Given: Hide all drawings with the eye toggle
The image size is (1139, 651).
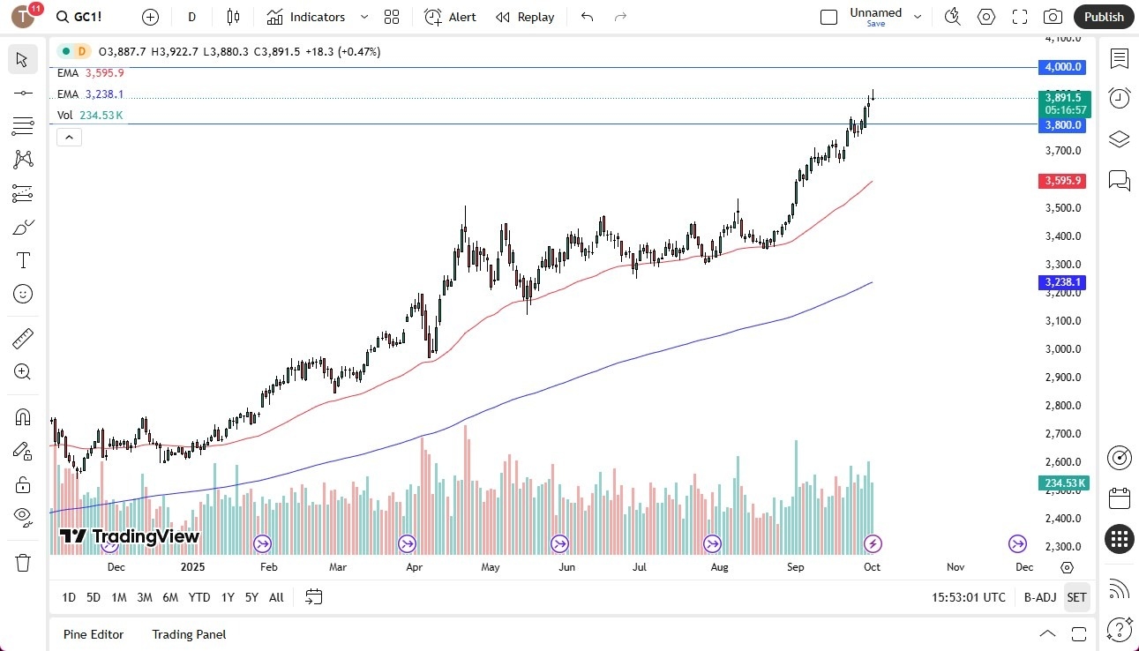Looking at the screenshot, I should 23,516.
